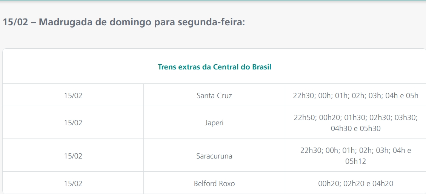Click the 00h20 departure for Belford Roxo
This screenshot has height=194, width=426.
click(328, 183)
